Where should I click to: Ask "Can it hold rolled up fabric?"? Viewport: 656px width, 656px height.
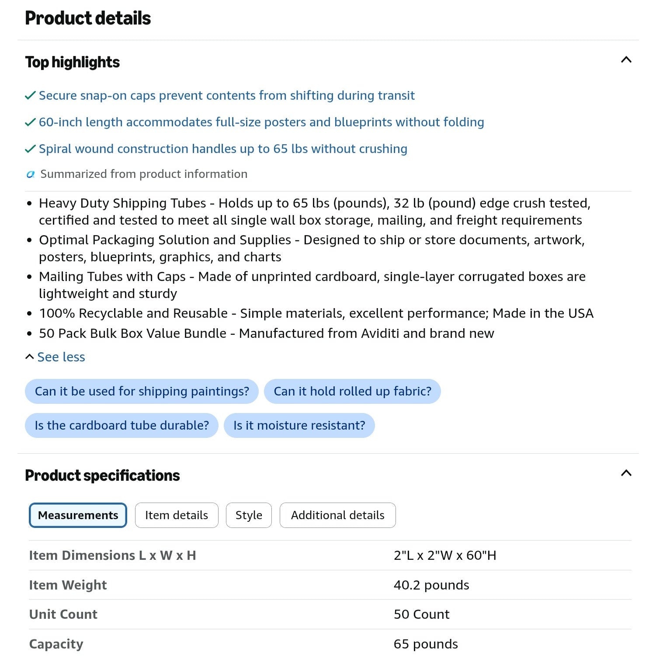pyautogui.click(x=352, y=391)
